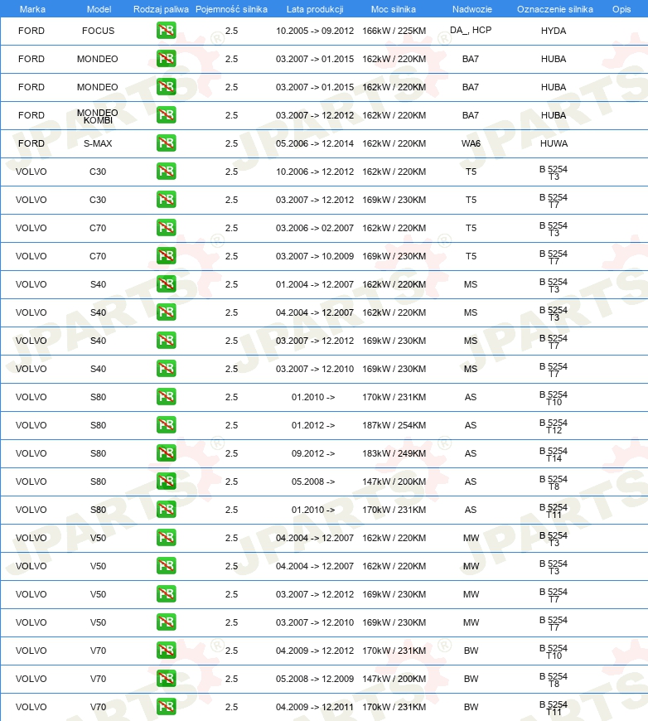Click power value 187kW / 254KM
This screenshot has width=648, height=721.
click(394, 425)
